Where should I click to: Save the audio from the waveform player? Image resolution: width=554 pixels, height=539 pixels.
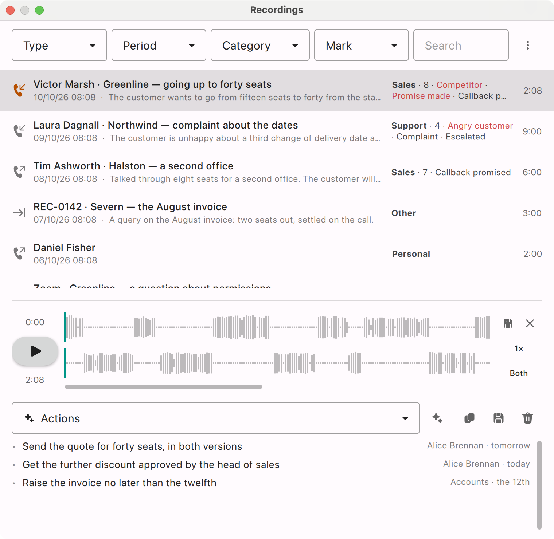coord(508,323)
